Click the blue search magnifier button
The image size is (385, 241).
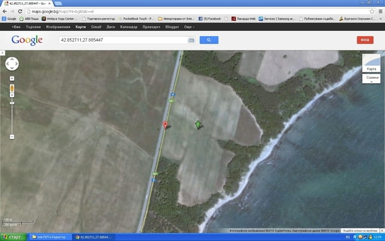tap(209, 40)
